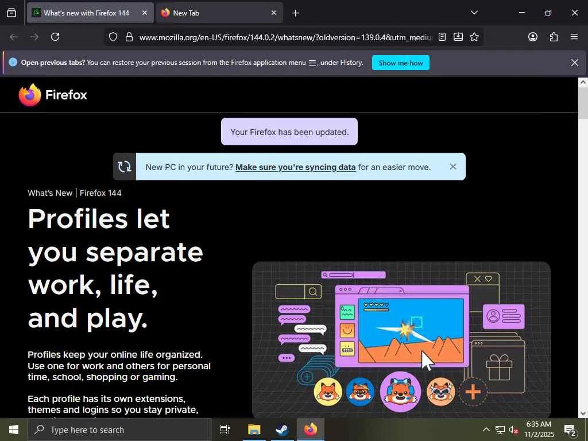Screen dimensions: 588x441
Task: Click the profiles illustration image
Action: click(401, 339)
